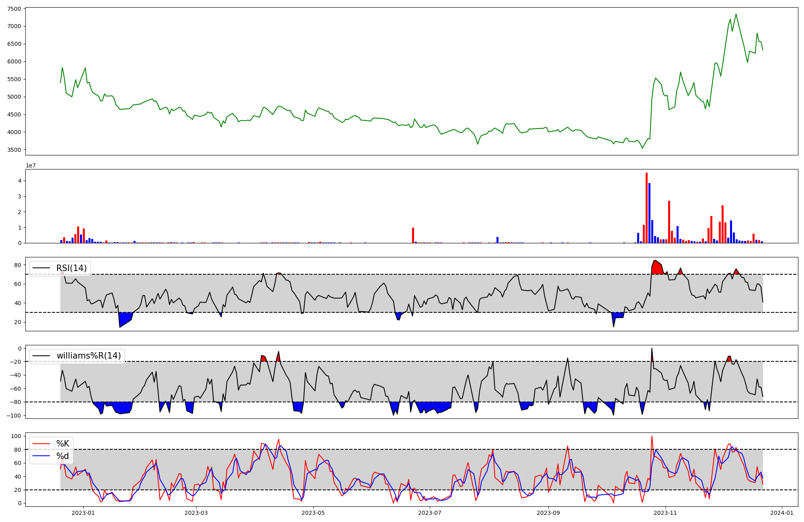Screen dimensions: 804x522
Task: Select the %d legend entry text
Action: tap(63, 456)
